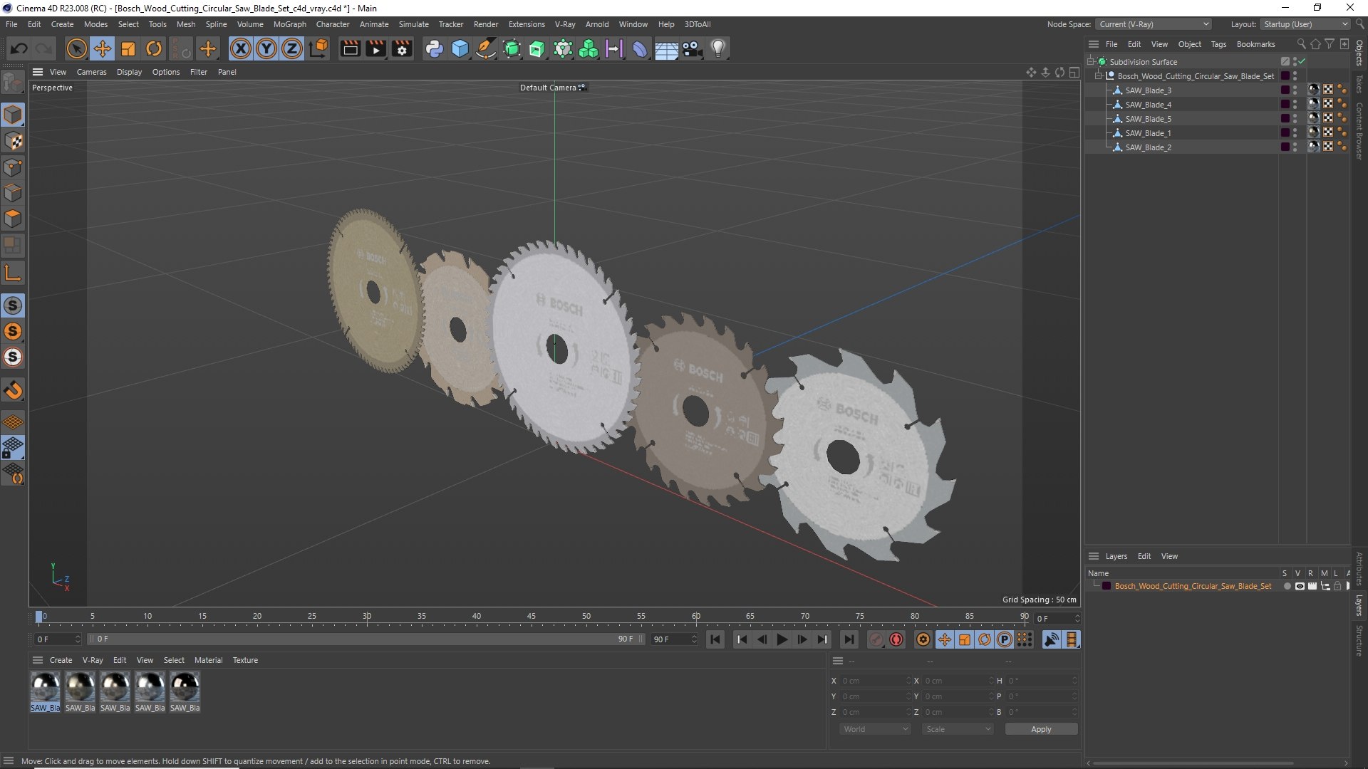Viewport: 1368px width, 769px height.
Task: Open the Render Settings icon
Action: tap(402, 48)
